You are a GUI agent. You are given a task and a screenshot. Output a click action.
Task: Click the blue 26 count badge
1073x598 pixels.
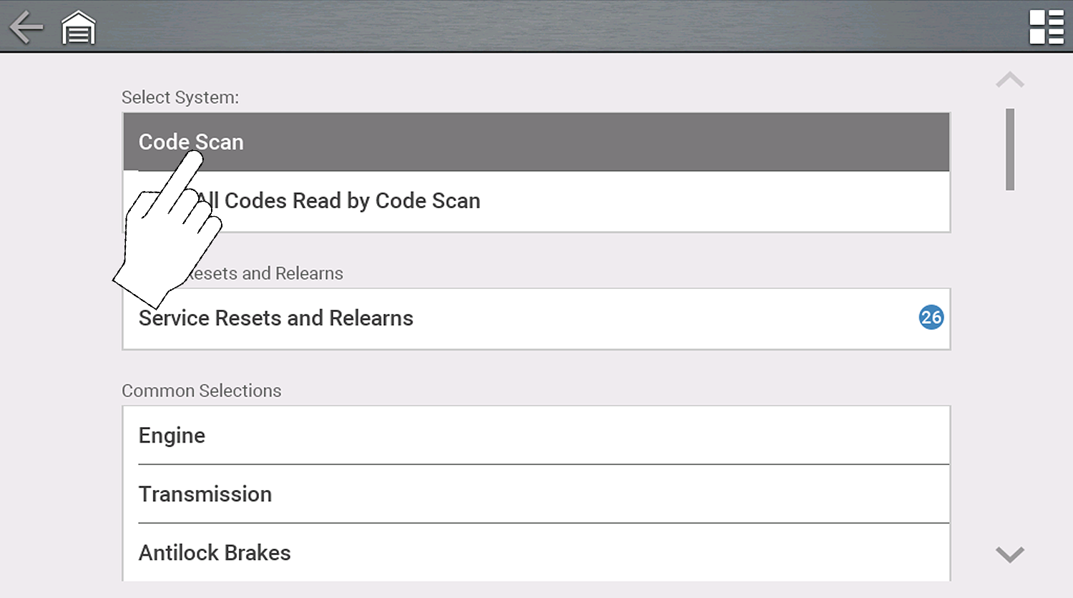point(931,317)
